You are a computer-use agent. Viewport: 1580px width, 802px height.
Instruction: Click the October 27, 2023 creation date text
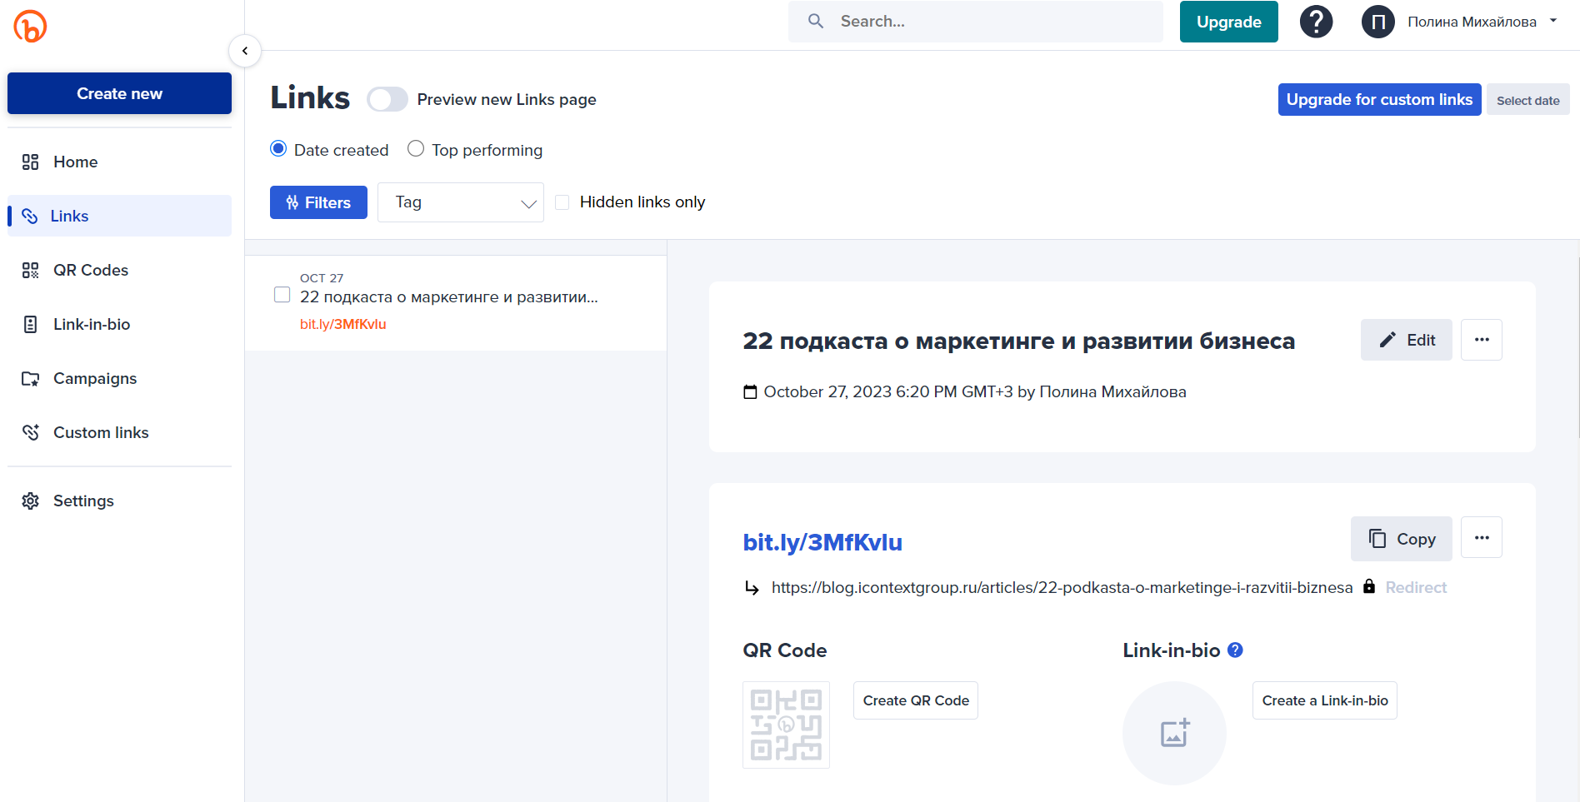(975, 391)
